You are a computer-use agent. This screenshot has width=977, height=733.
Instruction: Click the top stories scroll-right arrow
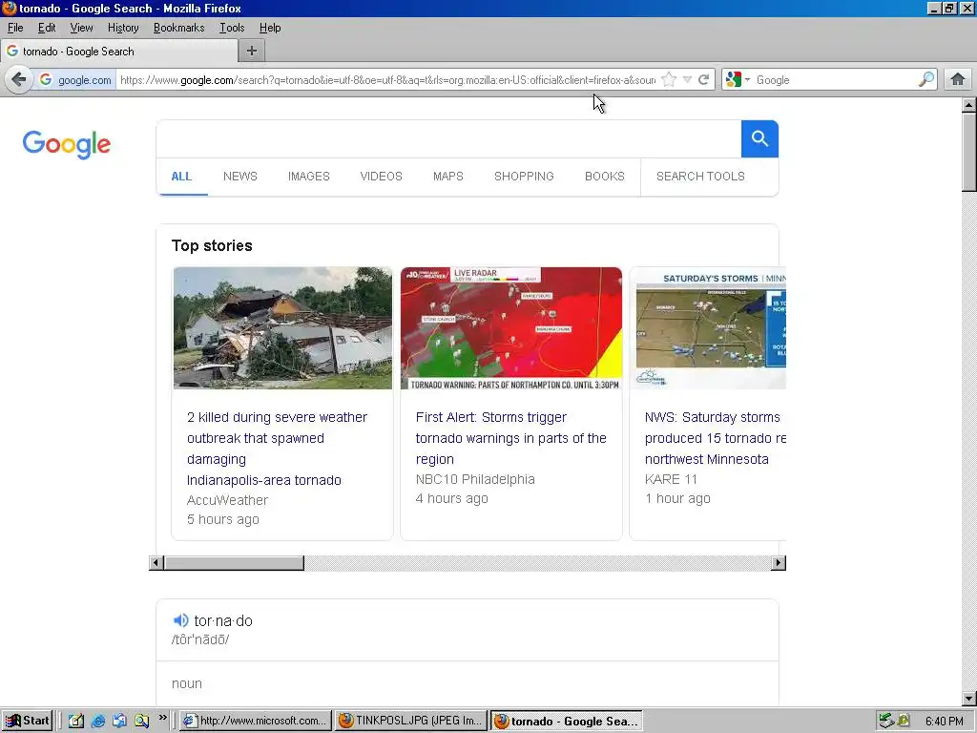779,563
